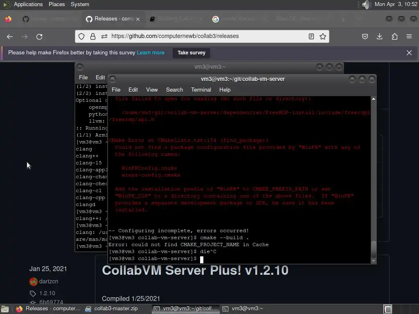Open CollabVM Server Plus! v1.2.10 release title
The height and width of the screenshot is (314, 419).
195,270
